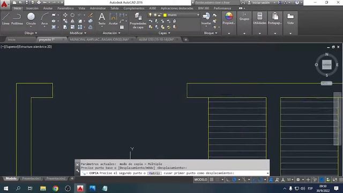Open the Utilidades calculator panel
The image size is (343, 193).
pyautogui.click(x=259, y=18)
